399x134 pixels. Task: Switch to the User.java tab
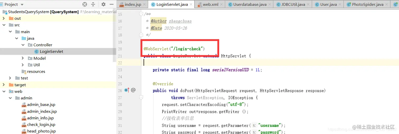click(x=328, y=4)
